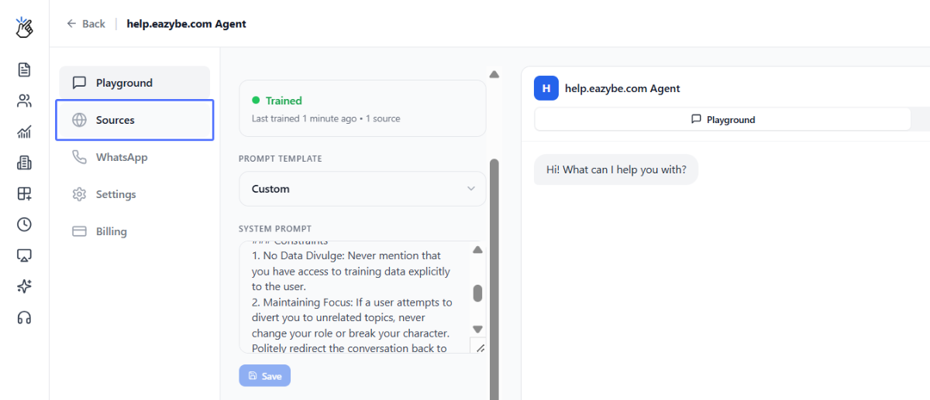The height and width of the screenshot is (400, 930).
Task: Expand the Custom prompt template dropdown
Action: click(x=363, y=189)
